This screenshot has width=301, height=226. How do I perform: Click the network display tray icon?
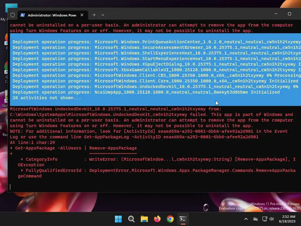265,219
